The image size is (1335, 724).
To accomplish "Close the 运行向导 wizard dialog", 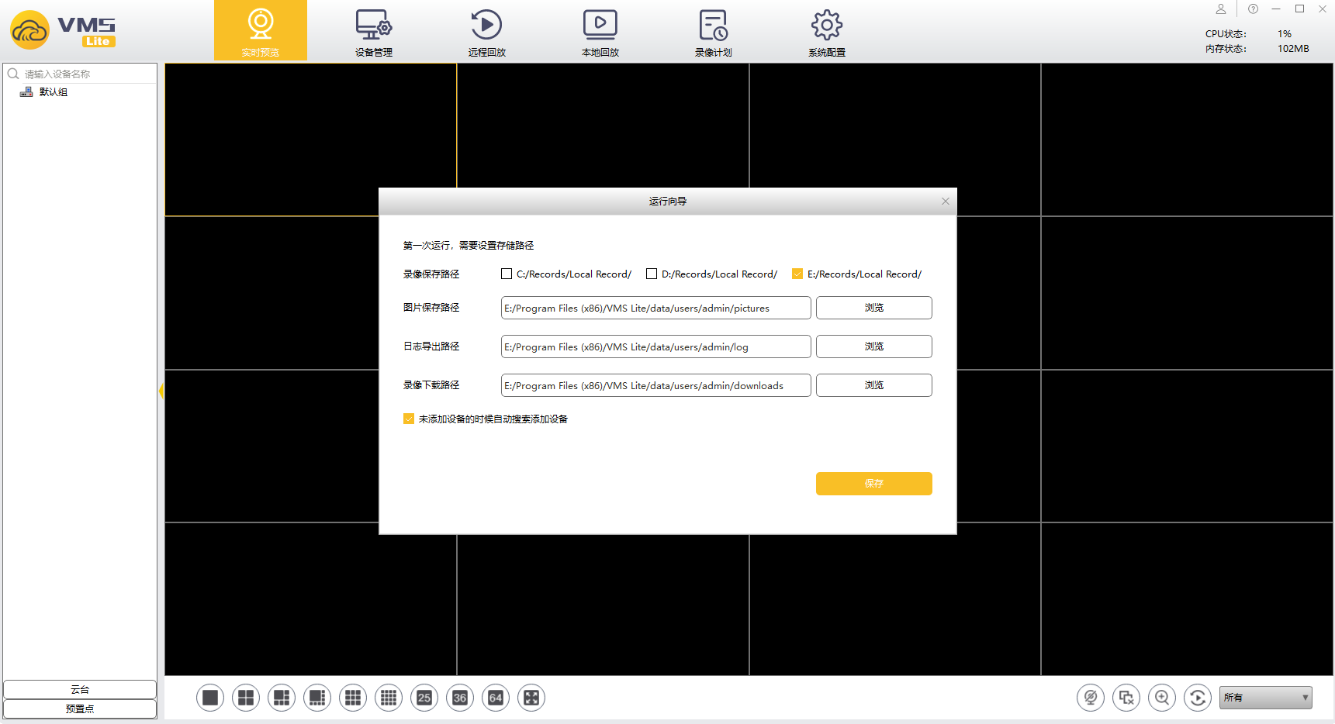I will [946, 202].
